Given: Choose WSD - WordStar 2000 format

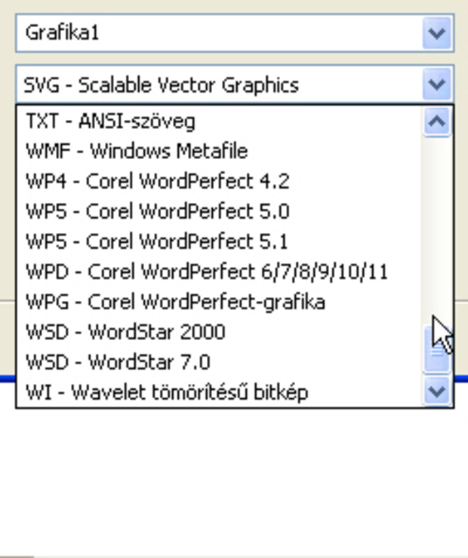Looking at the screenshot, I should click(218, 333).
